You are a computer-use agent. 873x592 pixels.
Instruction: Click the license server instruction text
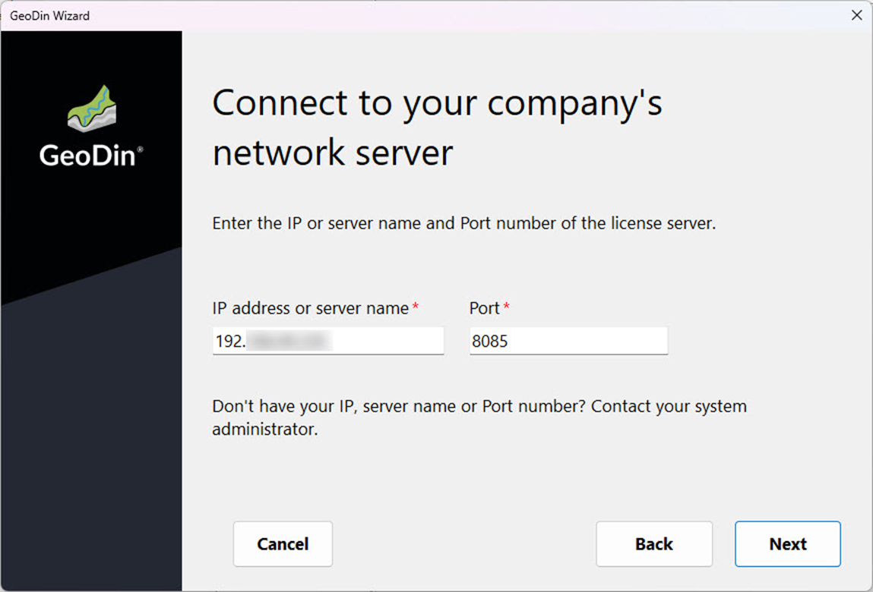(463, 224)
